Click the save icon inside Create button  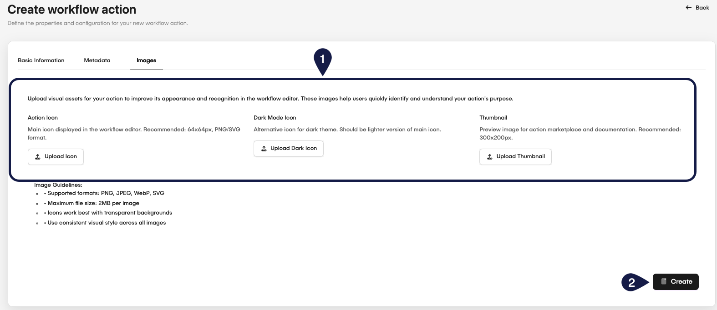click(x=664, y=281)
